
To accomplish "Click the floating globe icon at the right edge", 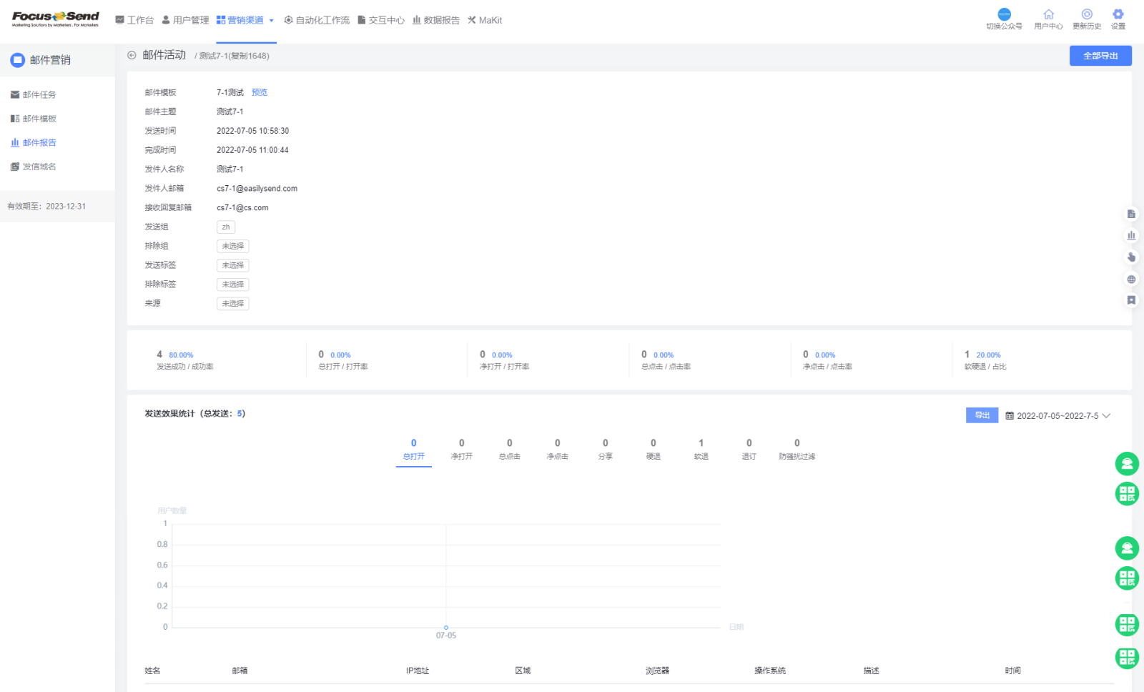I will click(x=1131, y=280).
